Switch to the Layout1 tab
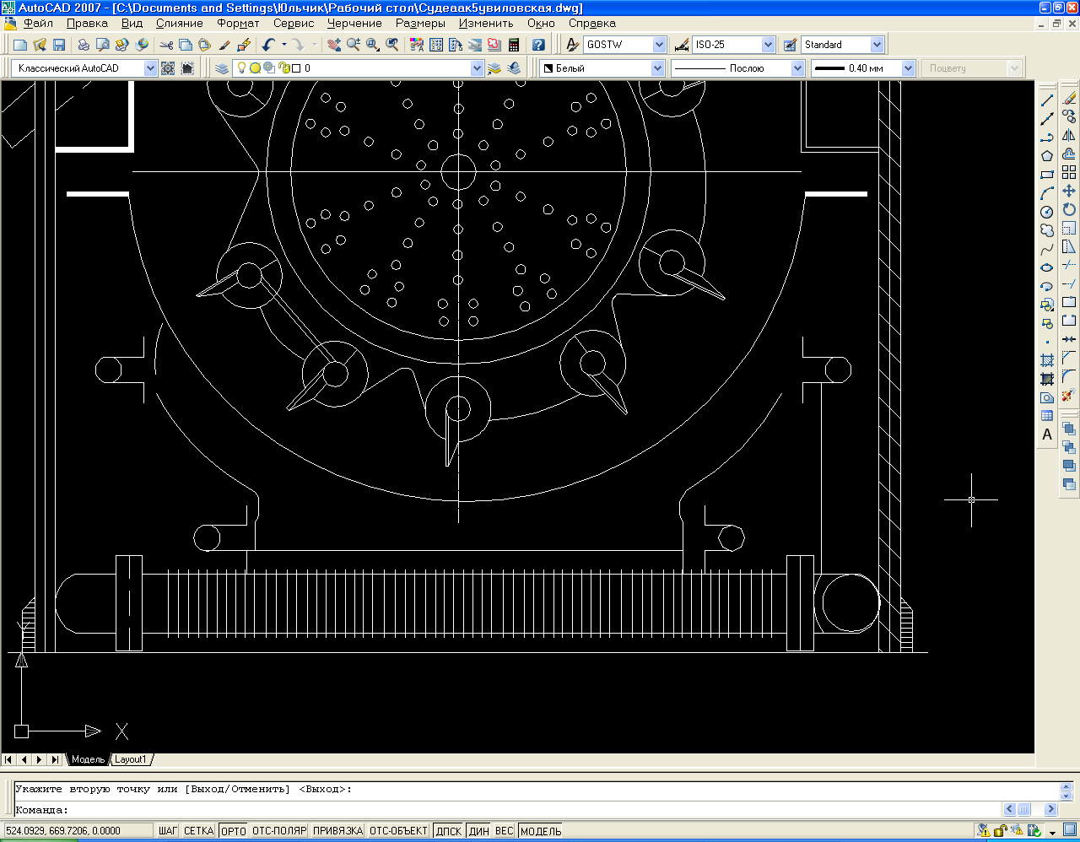Screen dimensions: 1080x842 pos(131,759)
